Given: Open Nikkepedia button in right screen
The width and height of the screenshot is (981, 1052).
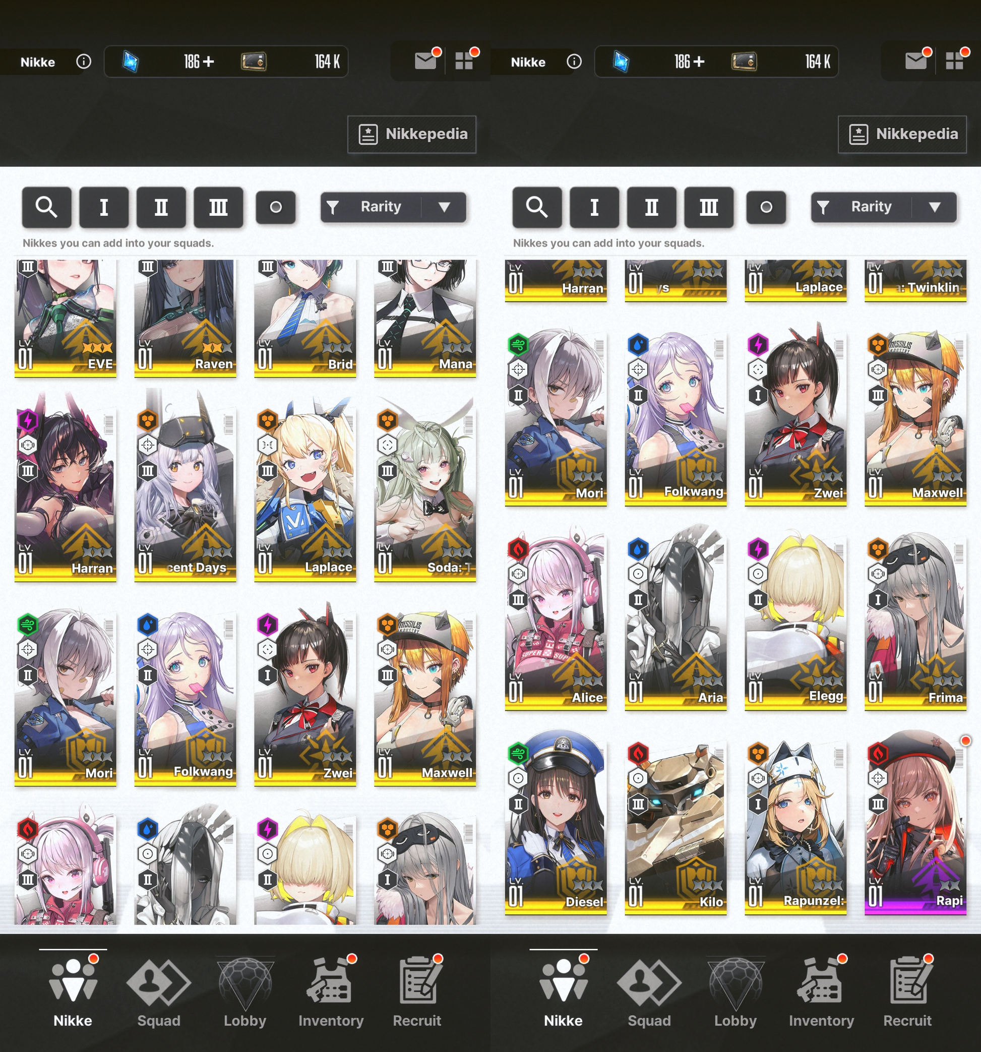Looking at the screenshot, I should coord(902,134).
